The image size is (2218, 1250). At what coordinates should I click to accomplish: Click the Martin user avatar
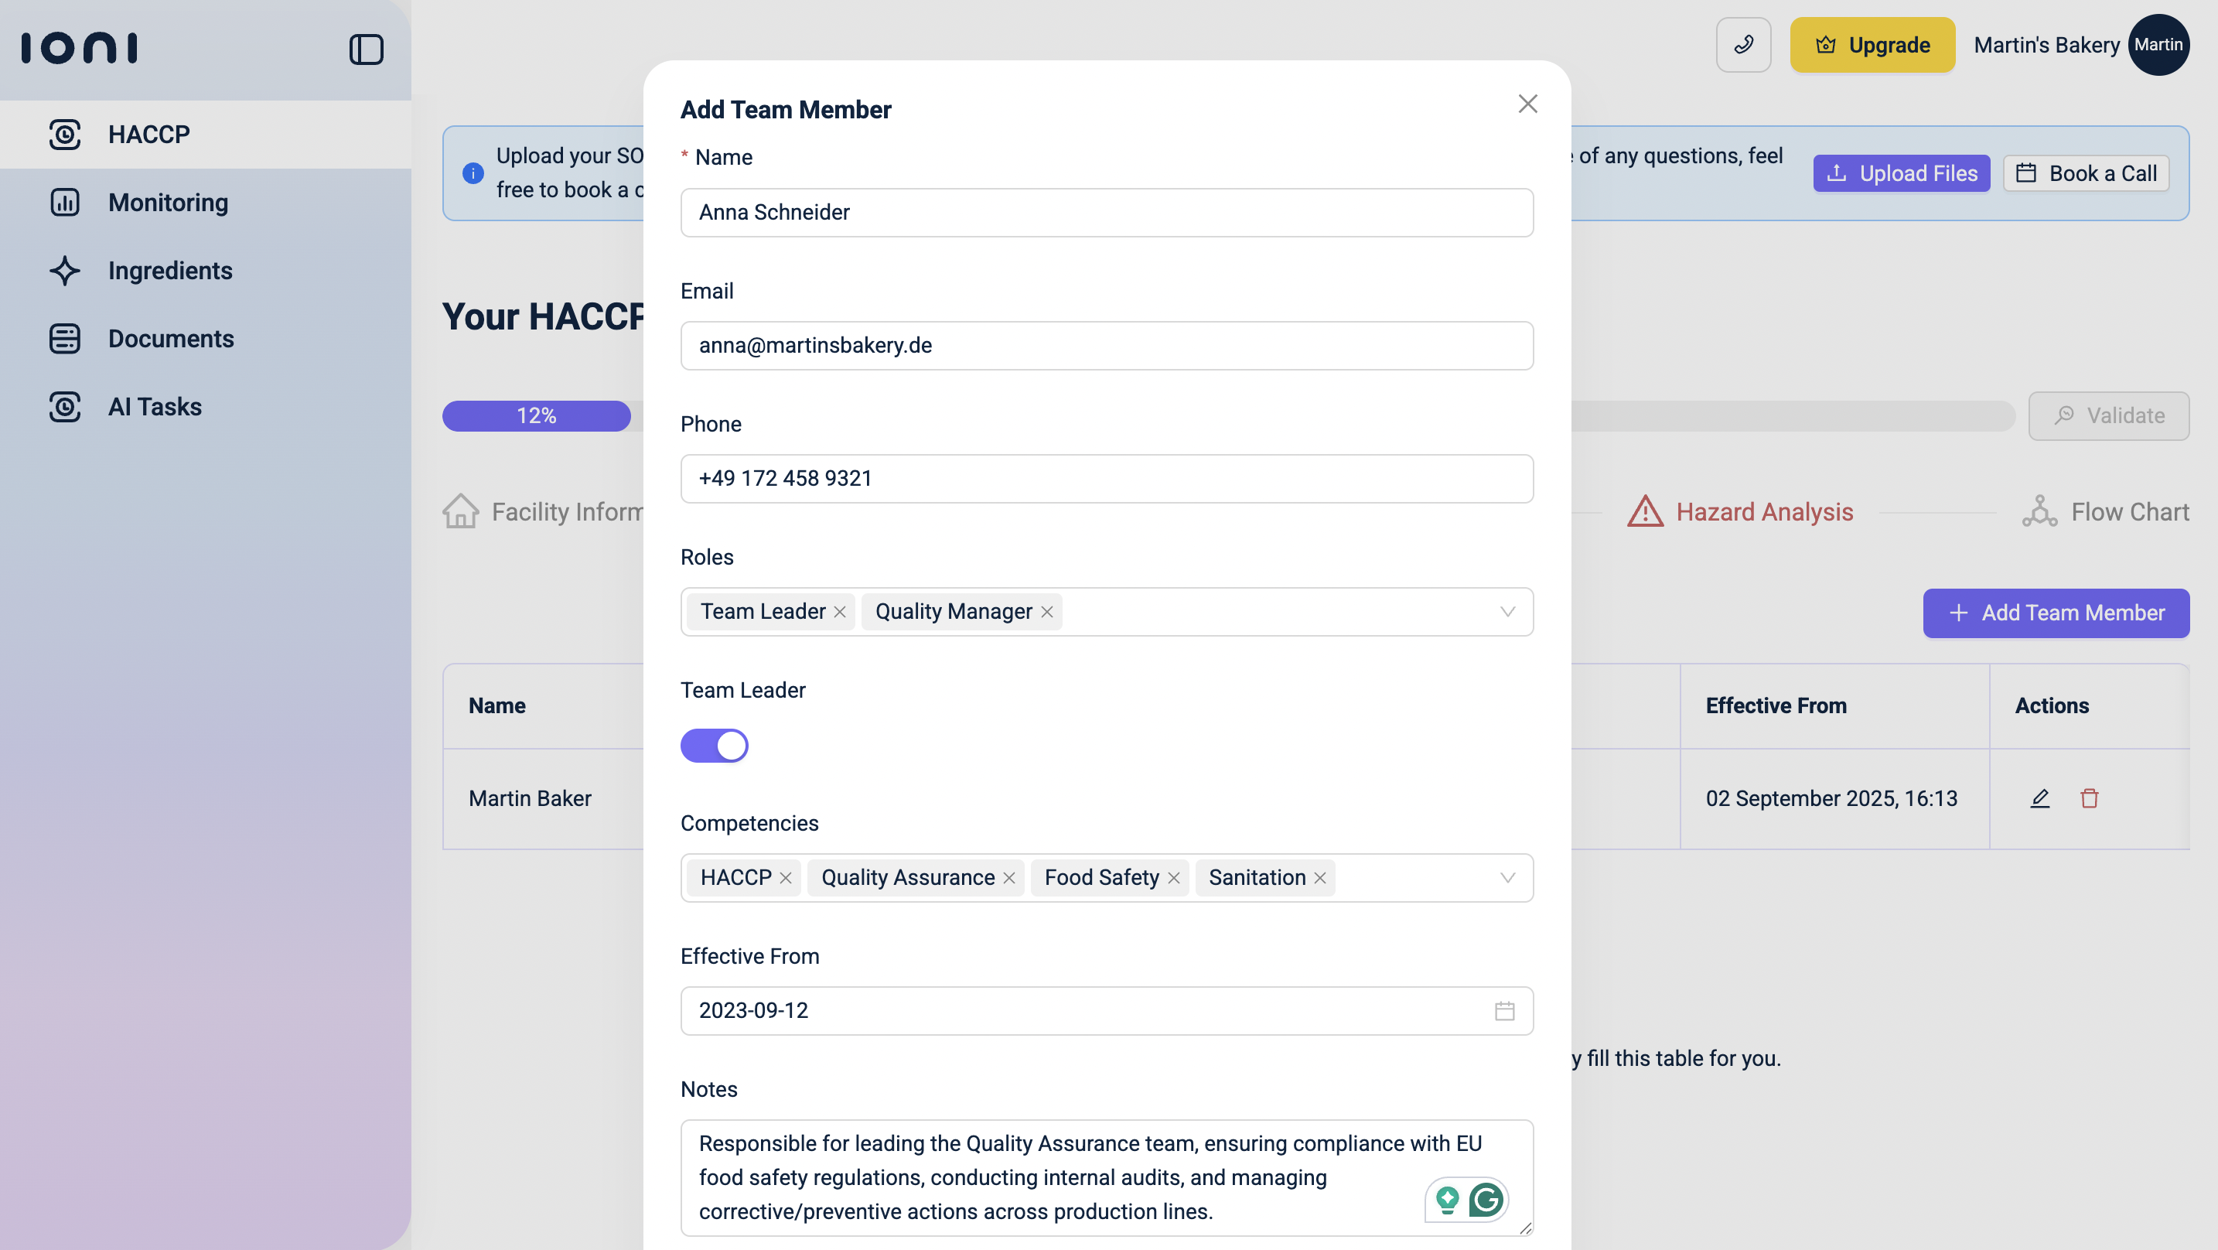click(x=2158, y=45)
